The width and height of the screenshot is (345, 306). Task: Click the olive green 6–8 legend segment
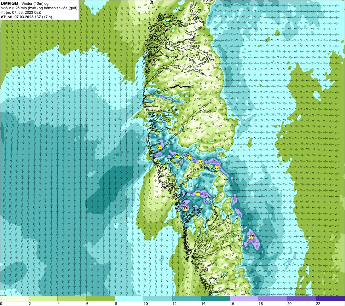[100, 298]
